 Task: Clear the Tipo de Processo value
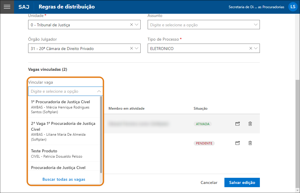pyautogui.click(x=251, y=49)
